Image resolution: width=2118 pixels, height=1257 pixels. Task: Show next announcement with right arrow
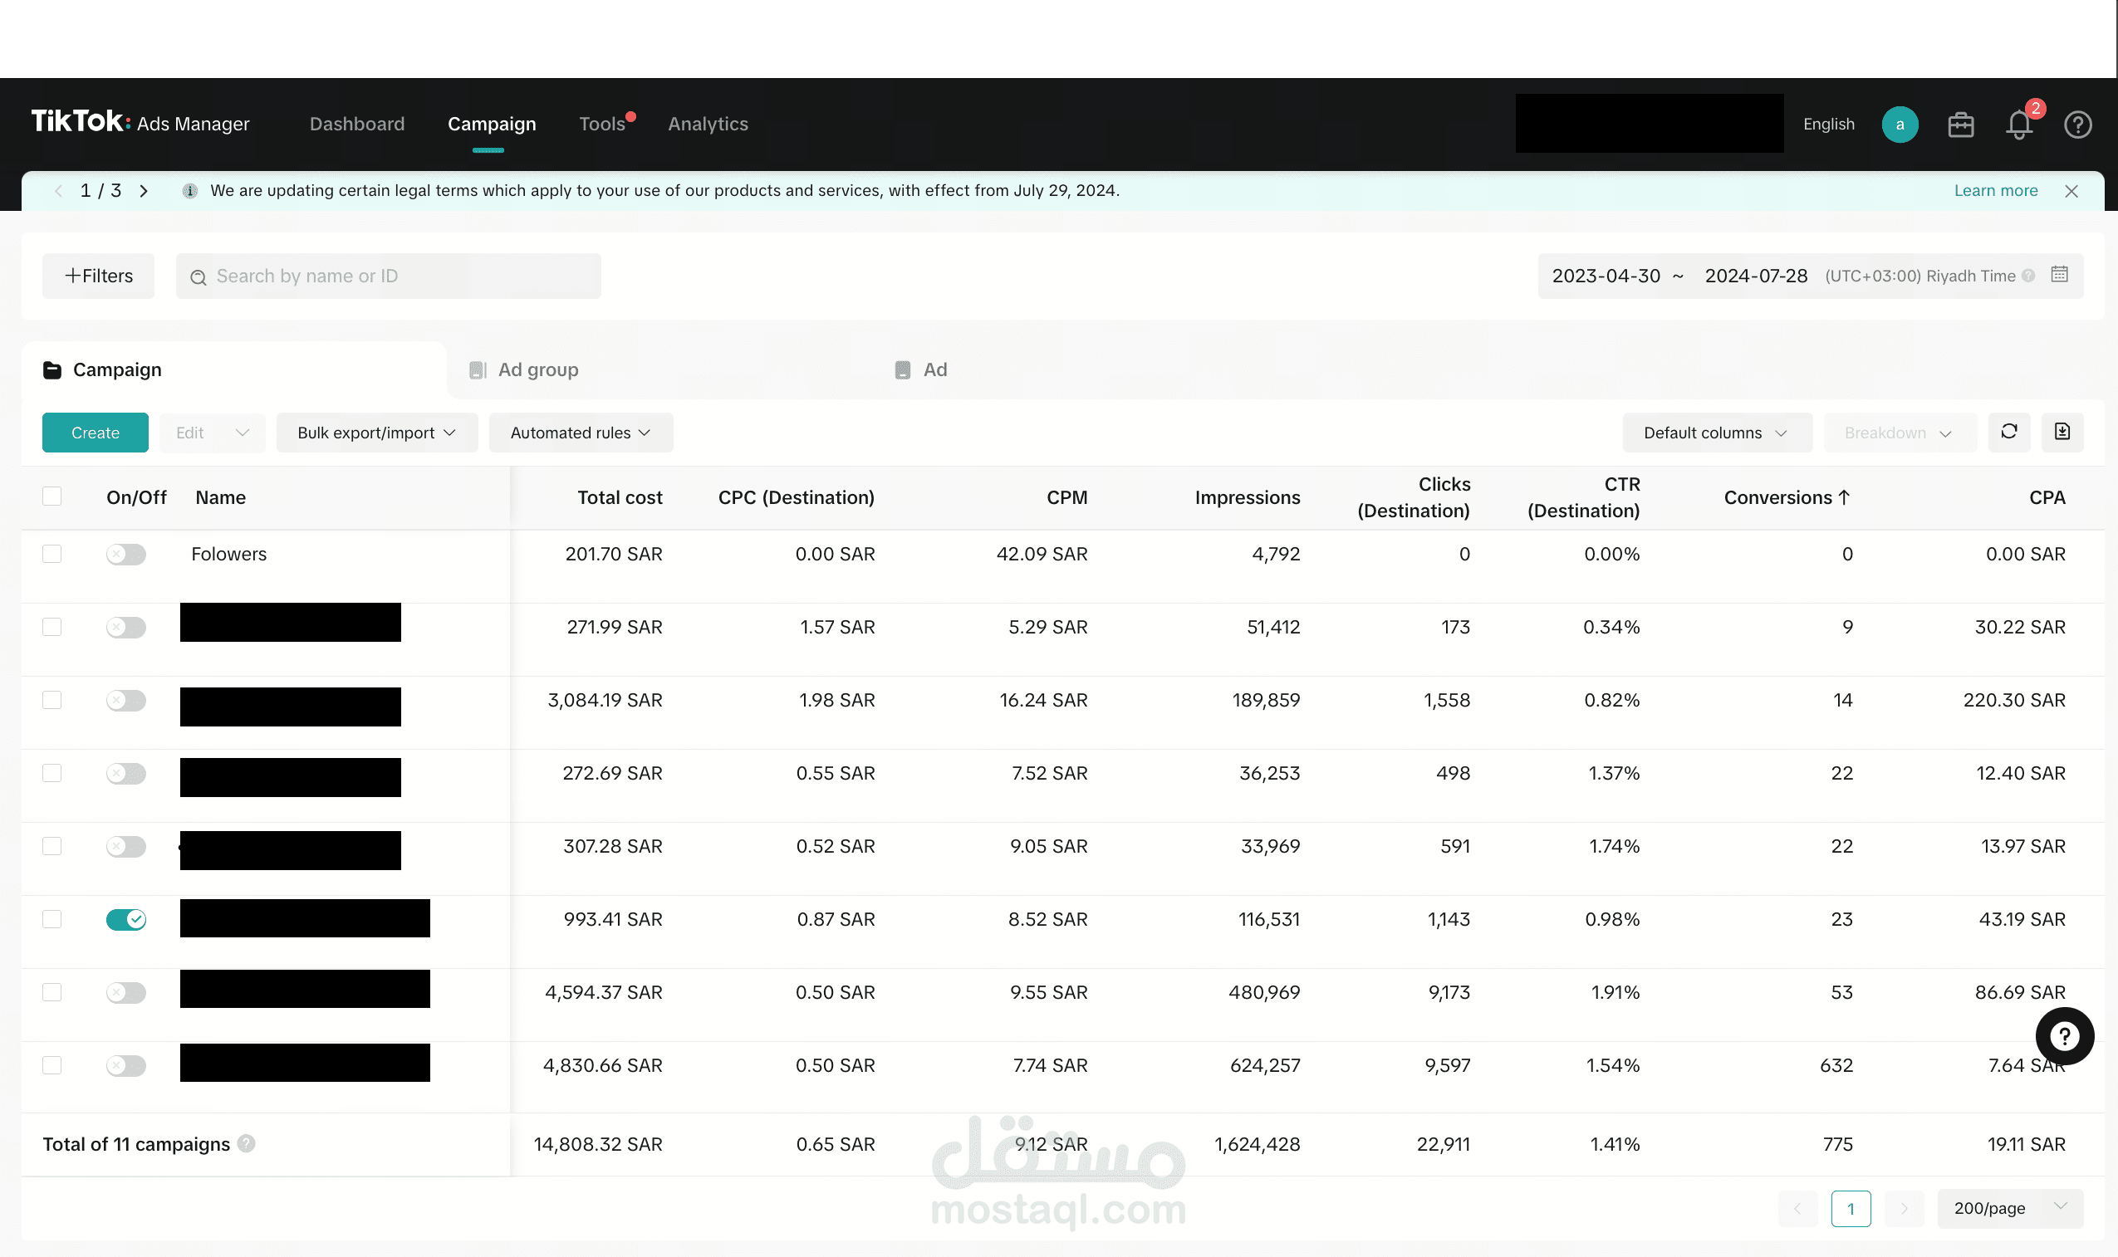coord(144,192)
